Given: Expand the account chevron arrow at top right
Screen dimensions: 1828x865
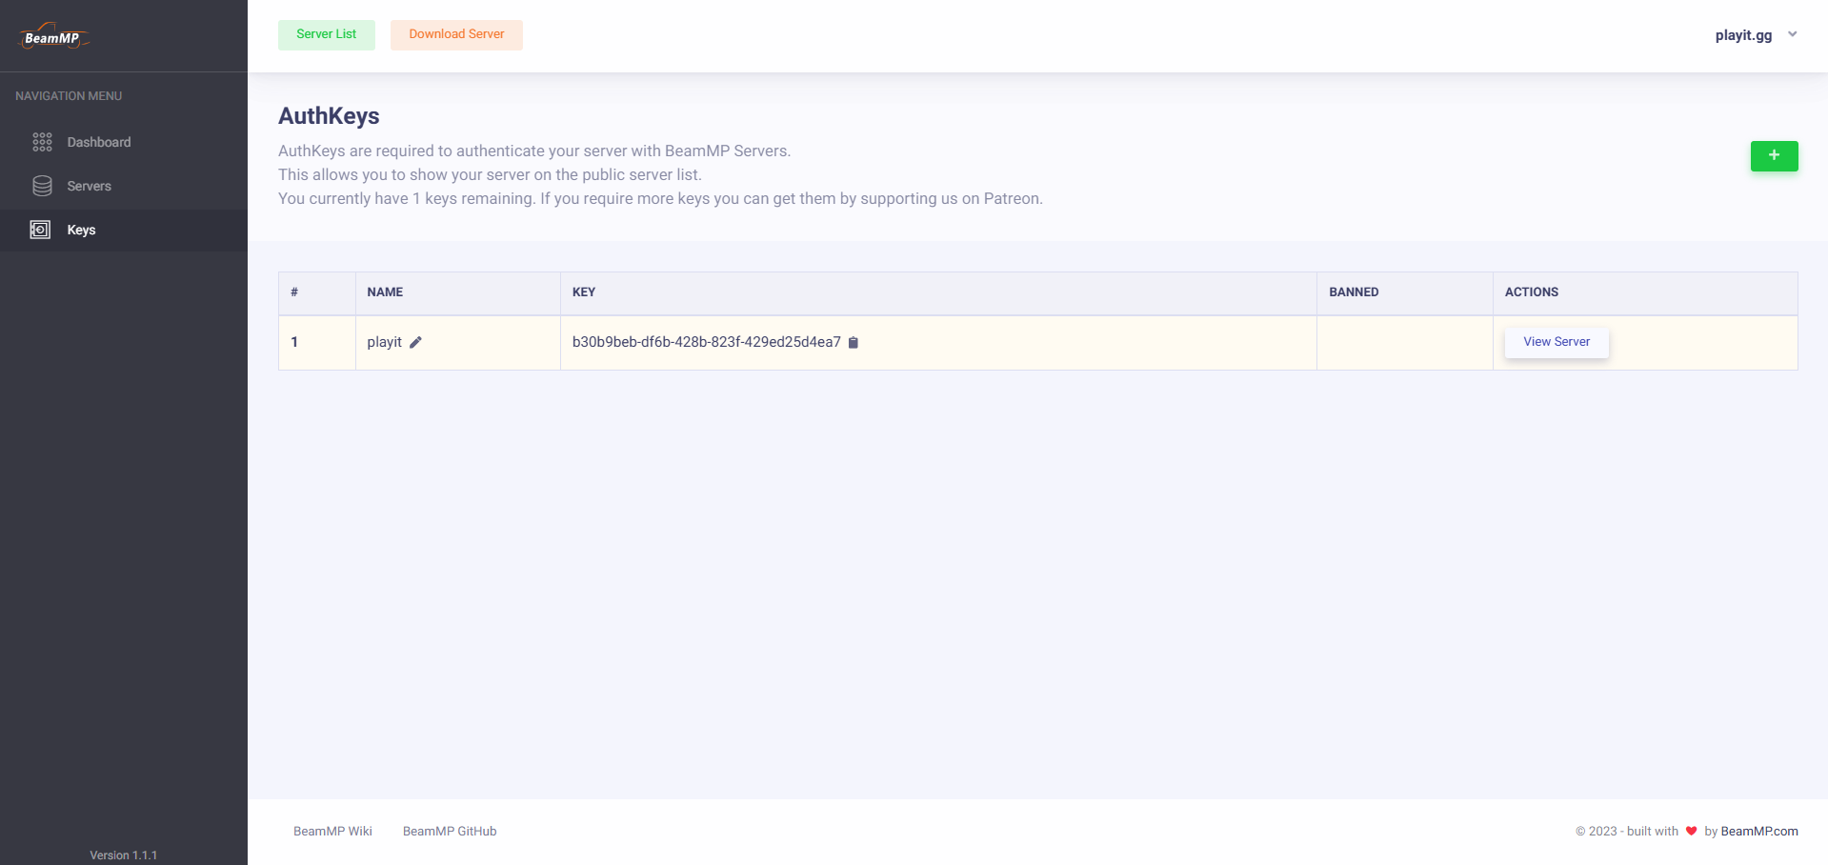Looking at the screenshot, I should 1792,35.
